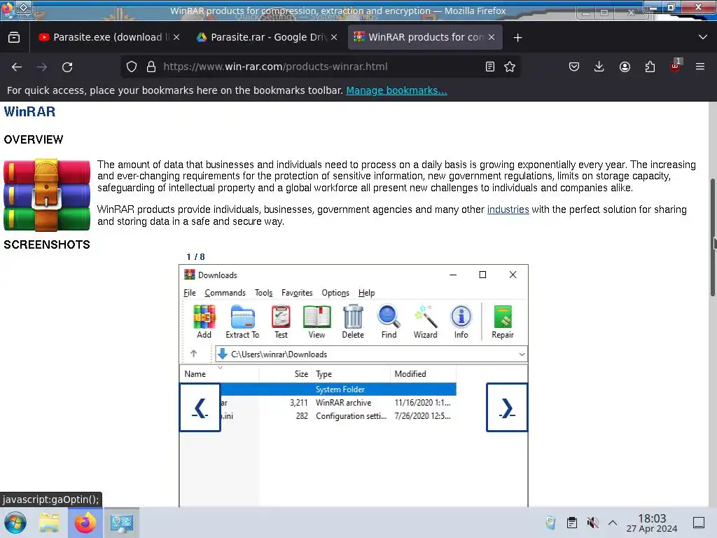Screen dimensions: 717x538
Task: Expand the hidden system tray icons chevron
Action: (613, 523)
